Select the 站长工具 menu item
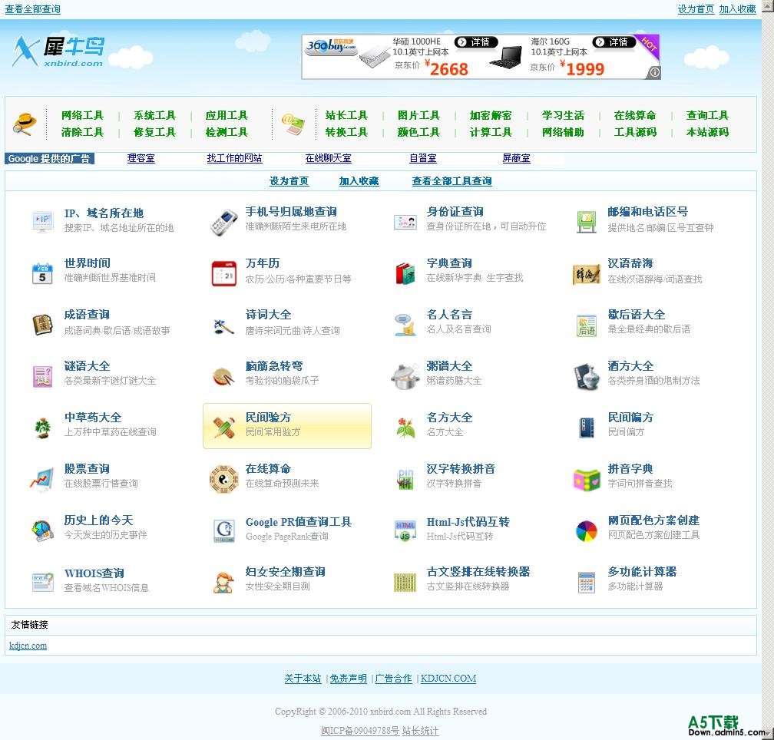774x740 pixels. tap(346, 115)
